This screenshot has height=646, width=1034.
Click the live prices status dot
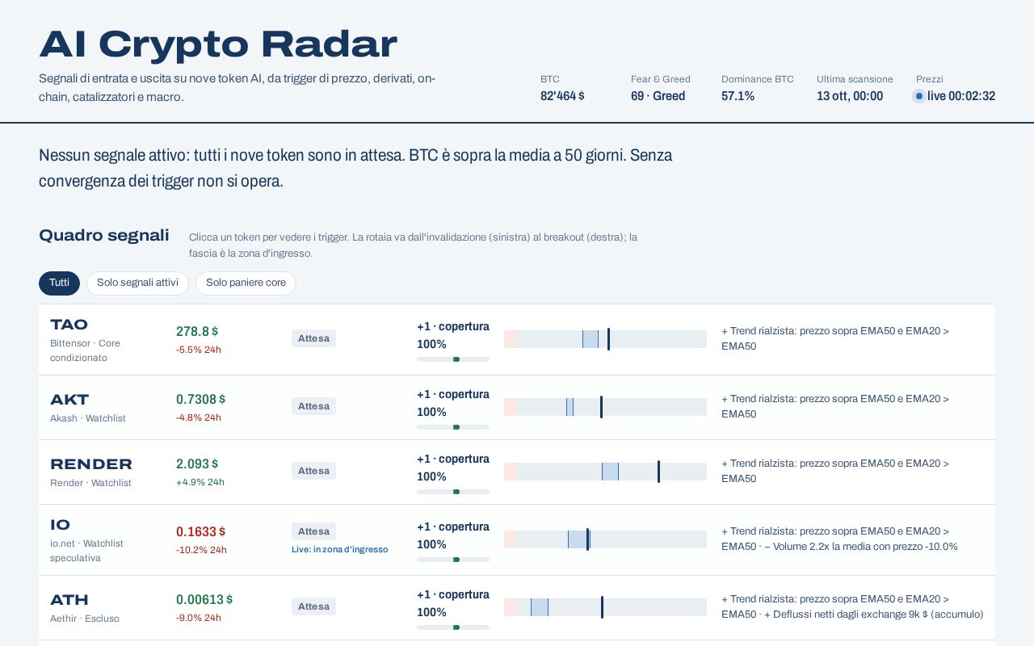[x=919, y=96]
